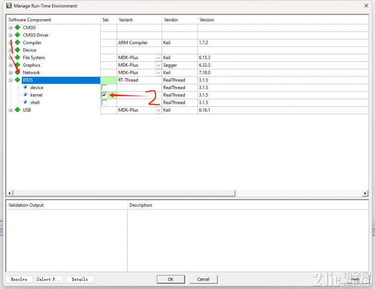
Task: Click version 7.18.0 cell
Action: pyautogui.click(x=283, y=73)
